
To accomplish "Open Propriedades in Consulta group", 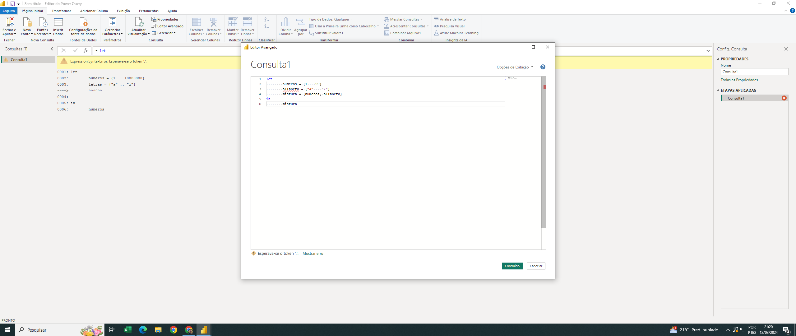I will coord(165,19).
